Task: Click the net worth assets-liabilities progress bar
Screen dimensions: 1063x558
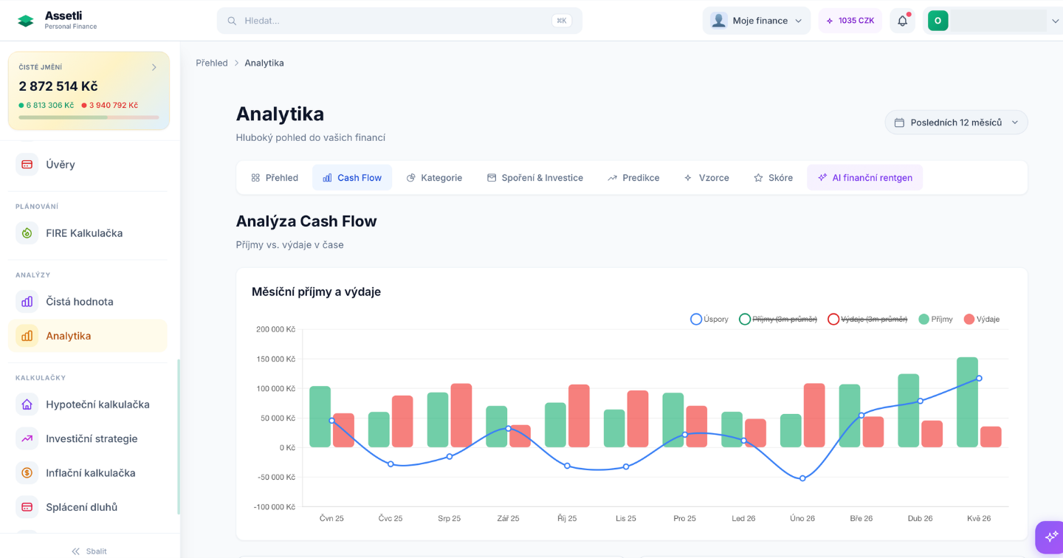Action: click(x=89, y=117)
